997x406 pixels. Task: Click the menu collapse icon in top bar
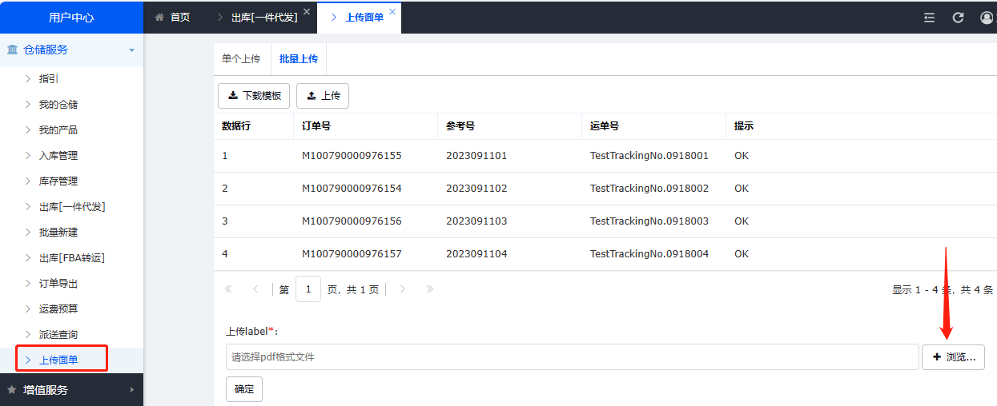929,17
